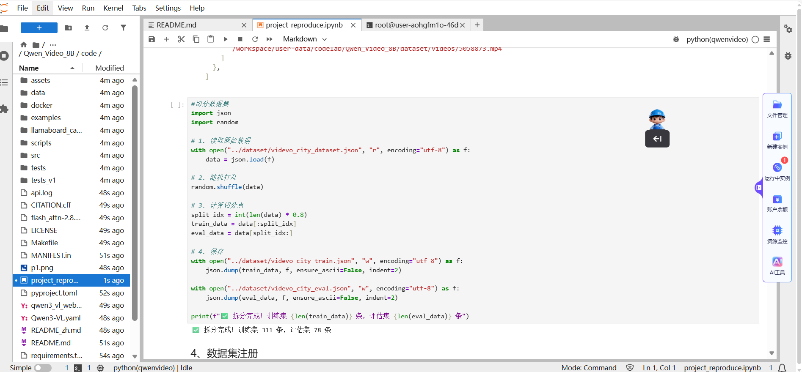Viewport: 802px width, 372px height.
Task: Interrupt the kernel with the stop icon
Action: [240, 39]
